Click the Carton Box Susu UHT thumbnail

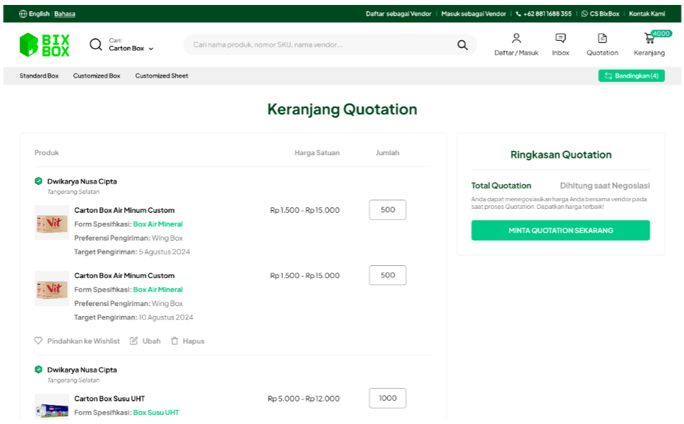point(52,407)
